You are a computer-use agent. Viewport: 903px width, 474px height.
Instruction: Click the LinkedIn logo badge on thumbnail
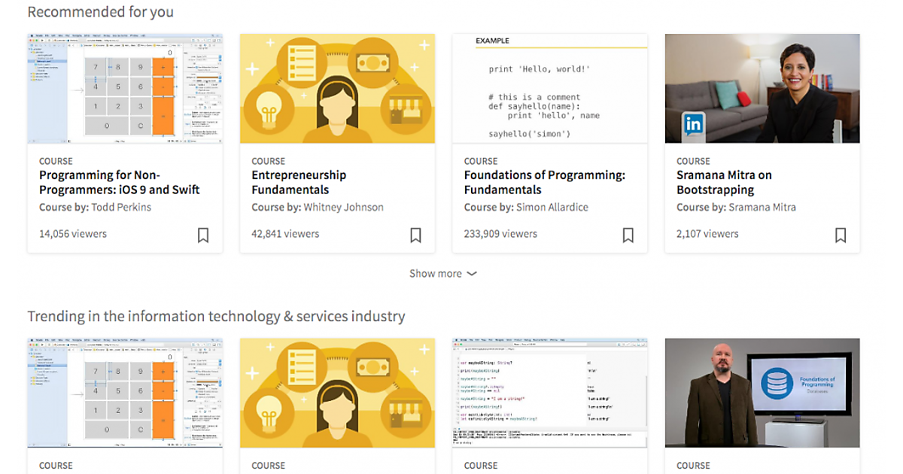point(693,124)
